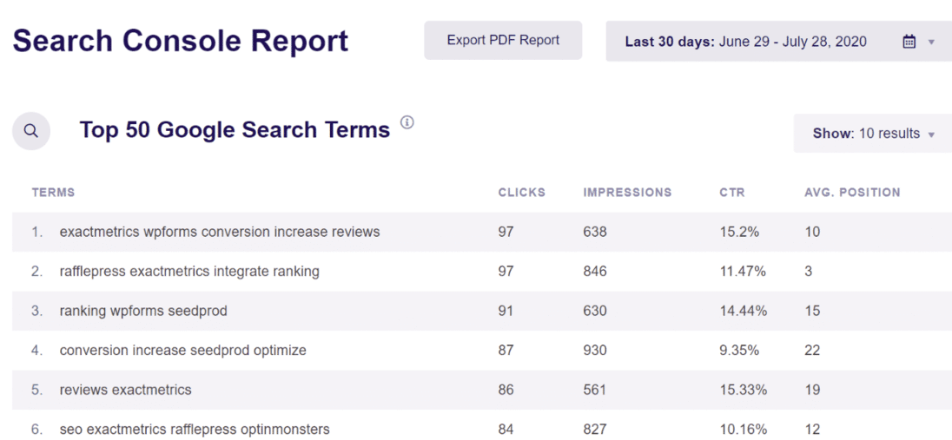
Task: Click the Search Console Report heading
Action: click(181, 42)
